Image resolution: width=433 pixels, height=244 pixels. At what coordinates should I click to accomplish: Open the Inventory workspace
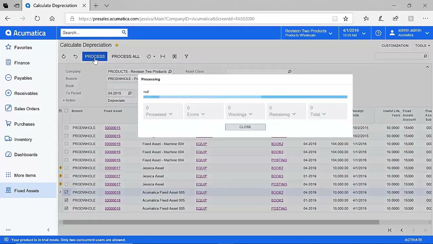pyautogui.click(x=23, y=139)
